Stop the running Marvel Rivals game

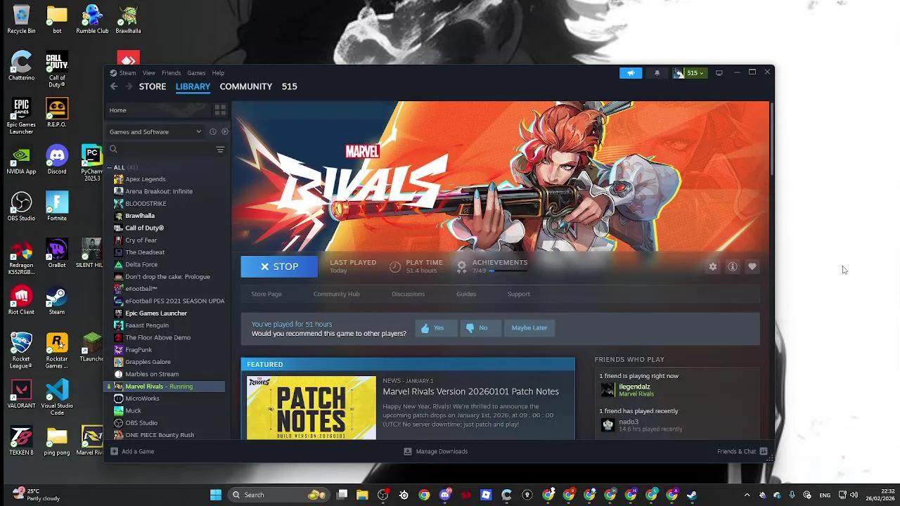click(279, 266)
